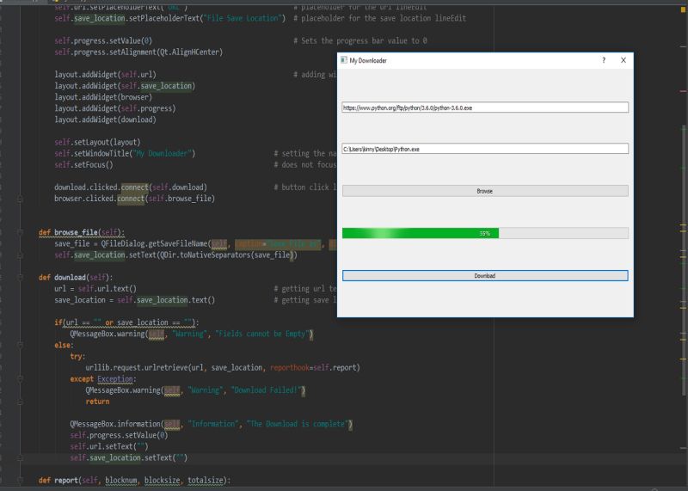Click the 'except Exception:' line

coord(103,378)
